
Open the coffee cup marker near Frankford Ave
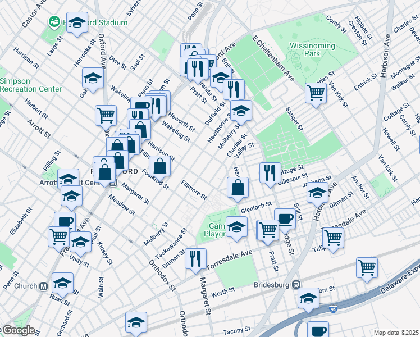pos(65,220)
